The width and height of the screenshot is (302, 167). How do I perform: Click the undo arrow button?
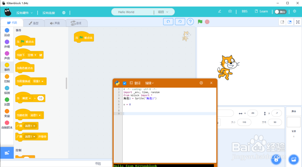coord(168,22)
